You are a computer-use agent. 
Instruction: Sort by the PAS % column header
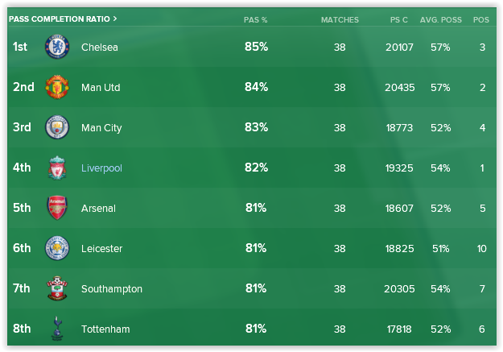point(256,19)
